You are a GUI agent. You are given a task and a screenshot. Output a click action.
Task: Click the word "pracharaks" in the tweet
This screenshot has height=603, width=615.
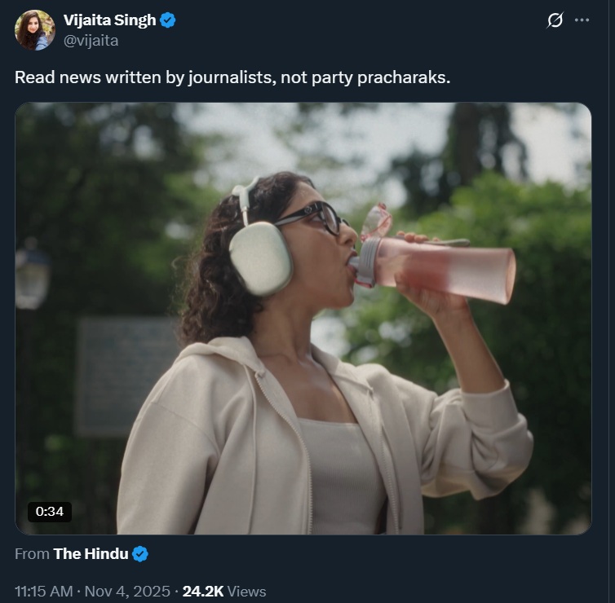point(405,77)
